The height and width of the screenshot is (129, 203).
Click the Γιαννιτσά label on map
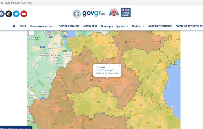pyautogui.click(x=155, y=42)
